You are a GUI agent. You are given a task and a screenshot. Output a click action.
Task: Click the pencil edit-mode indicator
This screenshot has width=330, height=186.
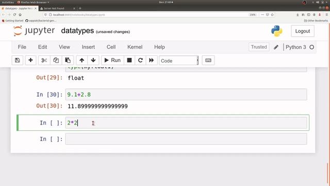coord(276,47)
